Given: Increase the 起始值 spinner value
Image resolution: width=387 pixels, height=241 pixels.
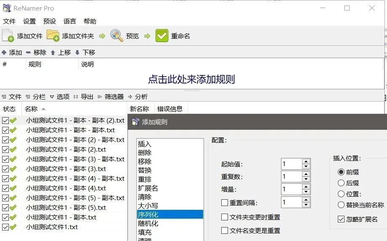Looking at the screenshot, I should 306,161.
